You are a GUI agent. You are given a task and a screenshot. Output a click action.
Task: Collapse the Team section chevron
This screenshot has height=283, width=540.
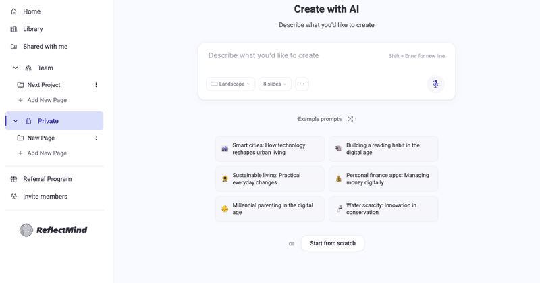coord(15,68)
